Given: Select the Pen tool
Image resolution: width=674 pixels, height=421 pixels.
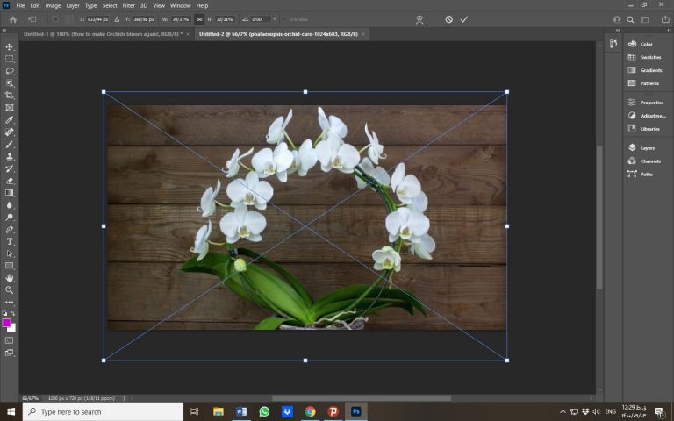Looking at the screenshot, I should (10, 230).
